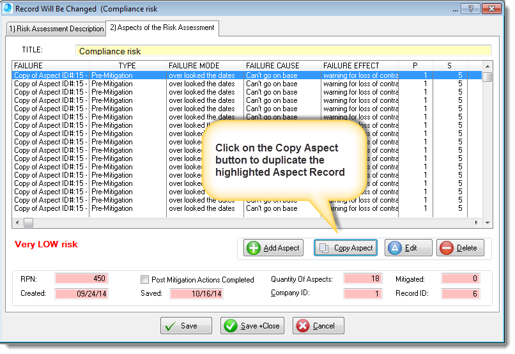Click the TITLE field with Compliance risk
Viewport: 515px width, 354px height.
[x=284, y=51]
